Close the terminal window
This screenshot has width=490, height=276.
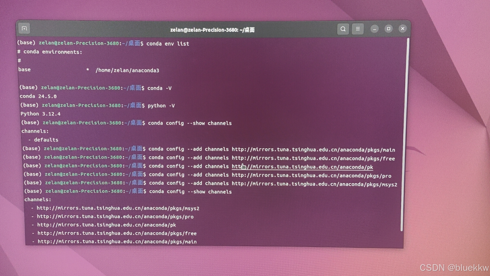click(402, 29)
